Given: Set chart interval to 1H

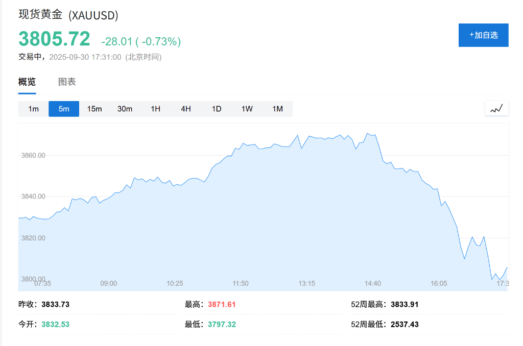Looking at the screenshot, I should click(155, 109).
